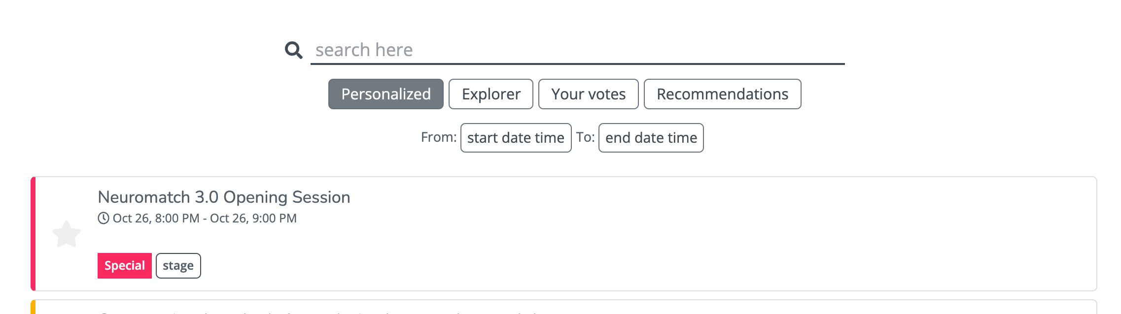1121x314 pixels.
Task: Open the start date time picker
Action: (516, 138)
